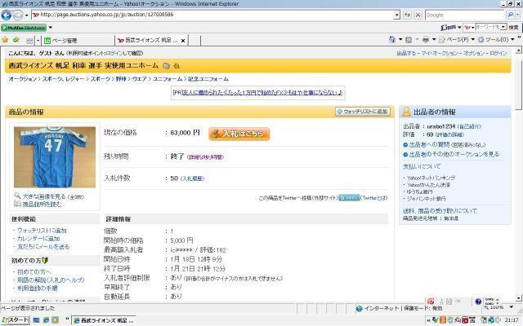Click the Lions logo in the toolbar
The image size is (523, 326).
[449, 27]
